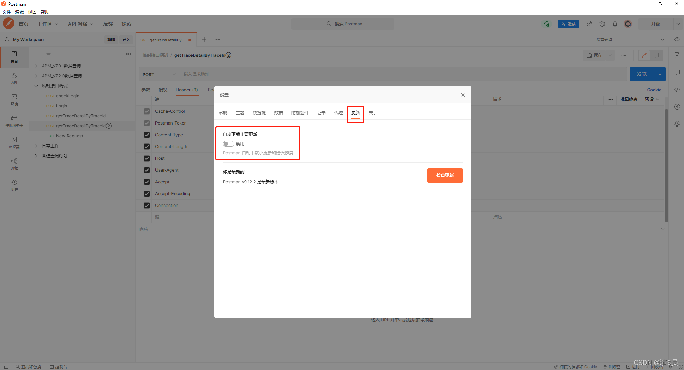Switch to the 主题 settings tab
The width and height of the screenshot is (684, 370).
240,113
